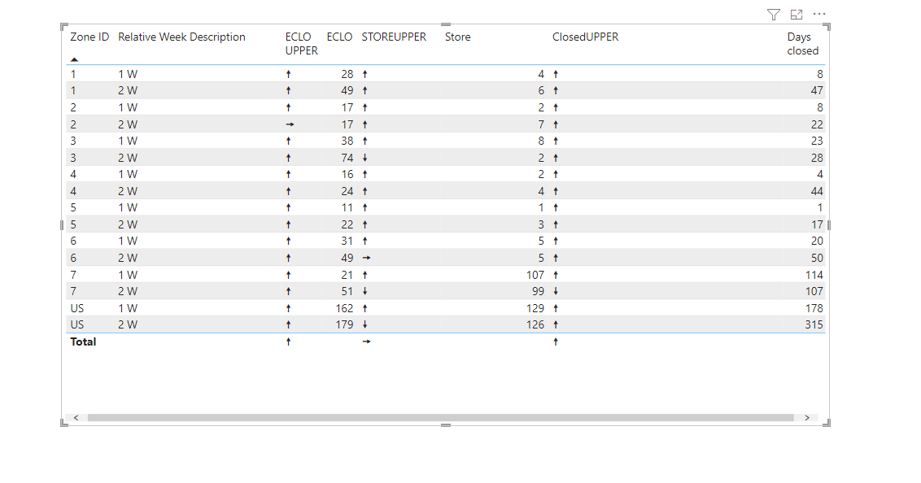Viewport: 921px width, 483px height.
Task: Click the STOREUPPER down arrow in the US 2 W row
Action: (x=364, y=324)
